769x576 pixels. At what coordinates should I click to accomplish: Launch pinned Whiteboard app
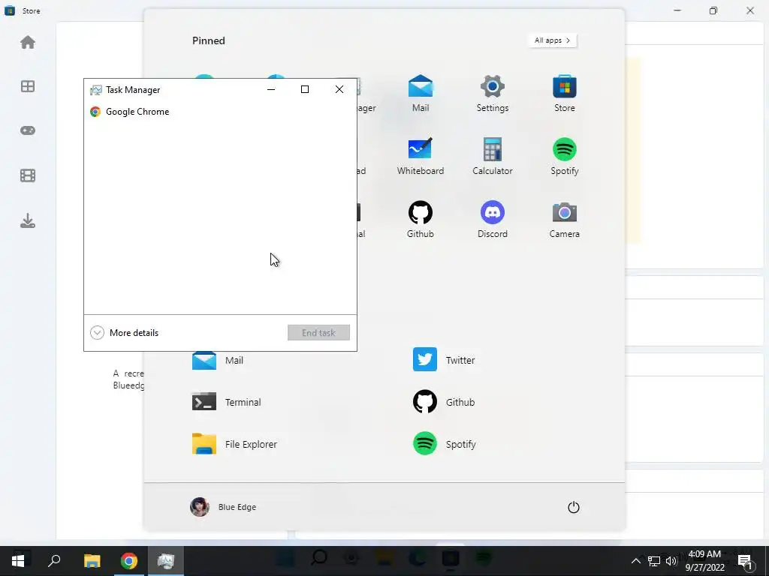coord(421,157)
